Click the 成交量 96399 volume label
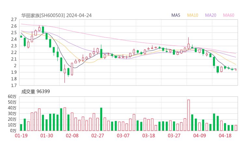 pyautogui.click(x=35, y=92)
